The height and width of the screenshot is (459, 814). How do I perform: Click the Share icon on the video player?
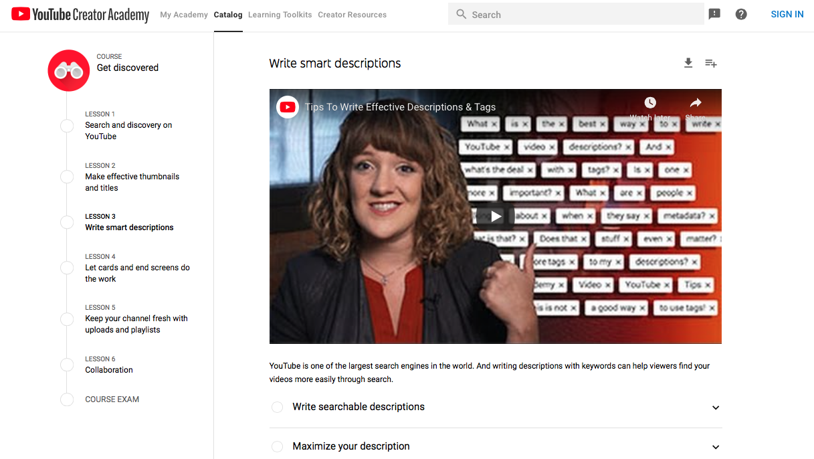click(x=696, y=102)
